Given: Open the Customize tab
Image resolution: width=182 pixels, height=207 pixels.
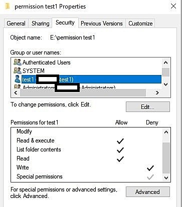Looking at the screenshot, I should click(140, 23).
